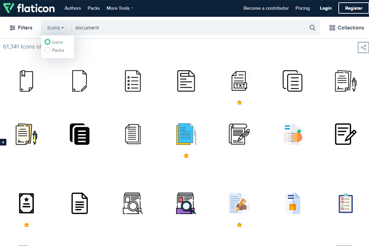Screen dimensions: 369x246
Task: Click the document search input field
Action: tap(154, 28)
